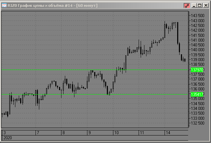Click date 10 on the time axis

116,133
